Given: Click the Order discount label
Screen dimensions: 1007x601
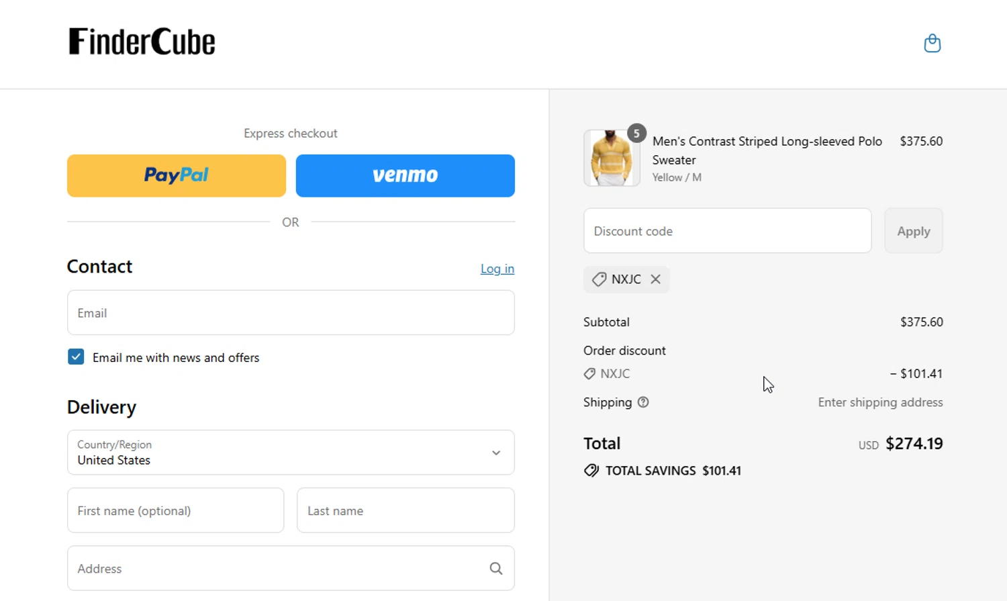Looking at the screenshot, I should click(624, 351).
